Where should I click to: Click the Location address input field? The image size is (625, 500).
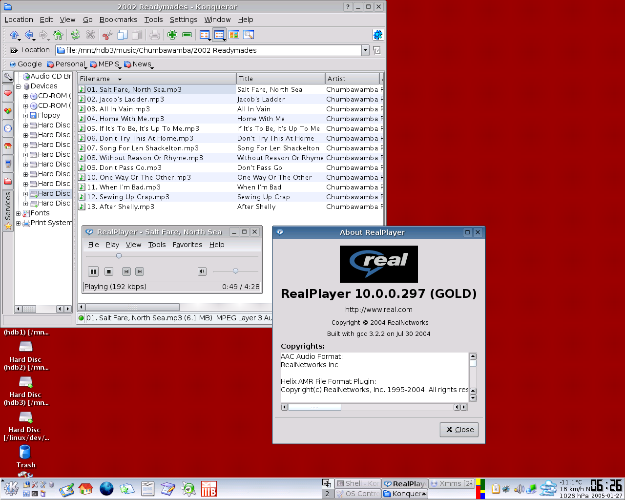click(x=208, y=50)
